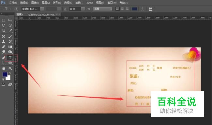Select the Pen tool
This screenshot has height=125, width=212.
click(x=4, y=58)
